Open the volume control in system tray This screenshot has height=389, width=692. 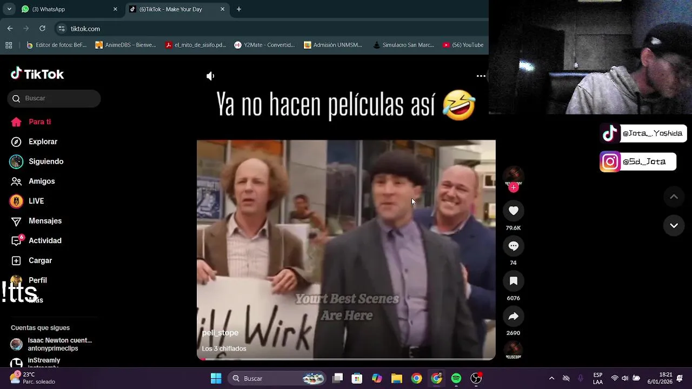click(x=625, y=378)
